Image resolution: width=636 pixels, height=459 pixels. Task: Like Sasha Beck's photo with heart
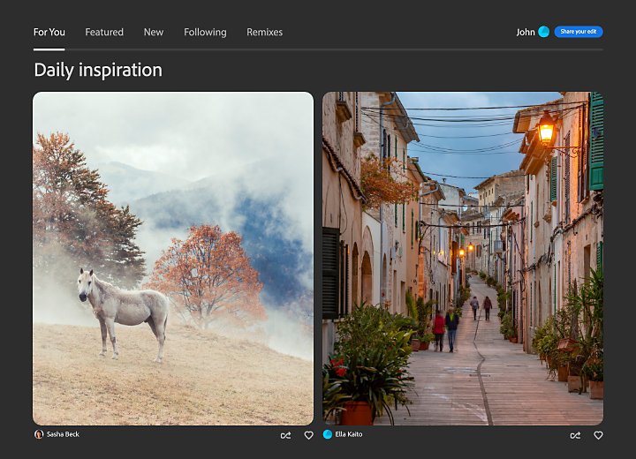(x=308, y=435)
